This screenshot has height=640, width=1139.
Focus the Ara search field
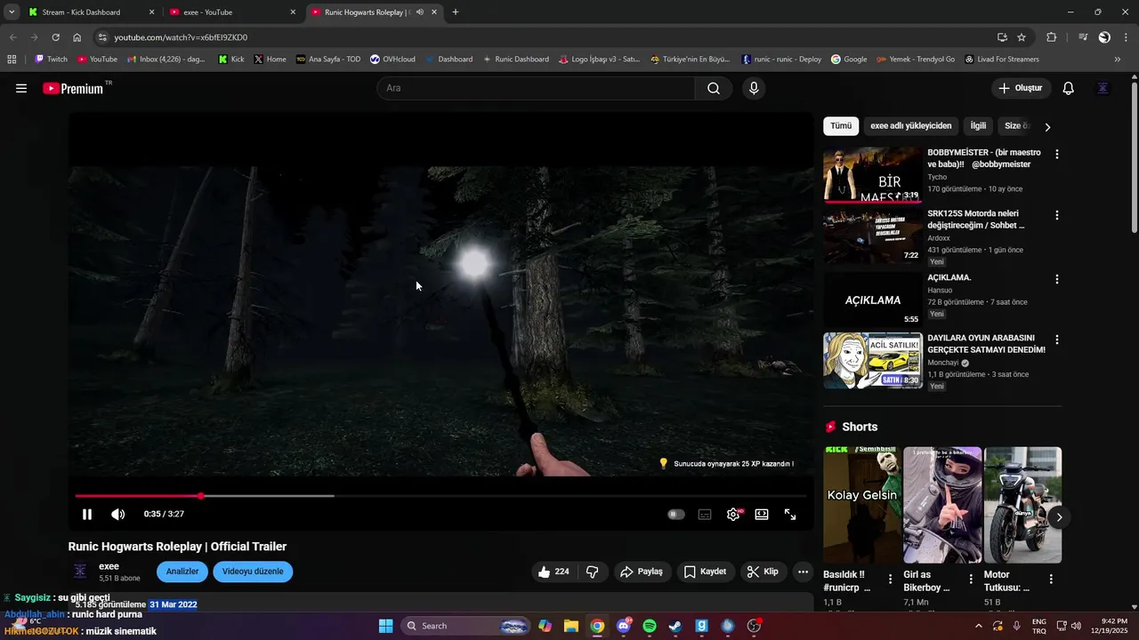pyautogui.click(x=537, y=88)
